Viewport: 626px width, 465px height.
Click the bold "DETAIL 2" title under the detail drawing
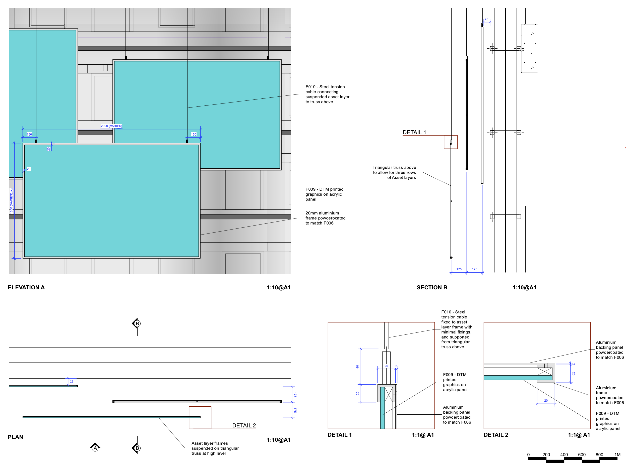coord(496,435)
